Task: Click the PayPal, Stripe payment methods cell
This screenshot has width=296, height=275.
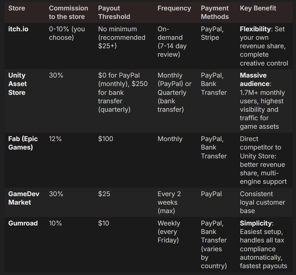Action: coord(212,33)
